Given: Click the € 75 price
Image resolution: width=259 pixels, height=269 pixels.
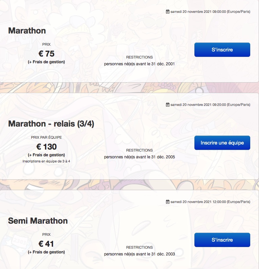Looking at the screenshot, I should [46, 53].
